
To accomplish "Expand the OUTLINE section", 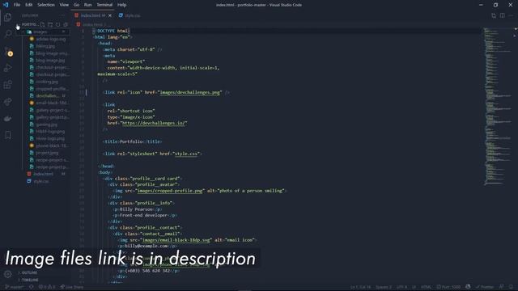I will (29, 273).
